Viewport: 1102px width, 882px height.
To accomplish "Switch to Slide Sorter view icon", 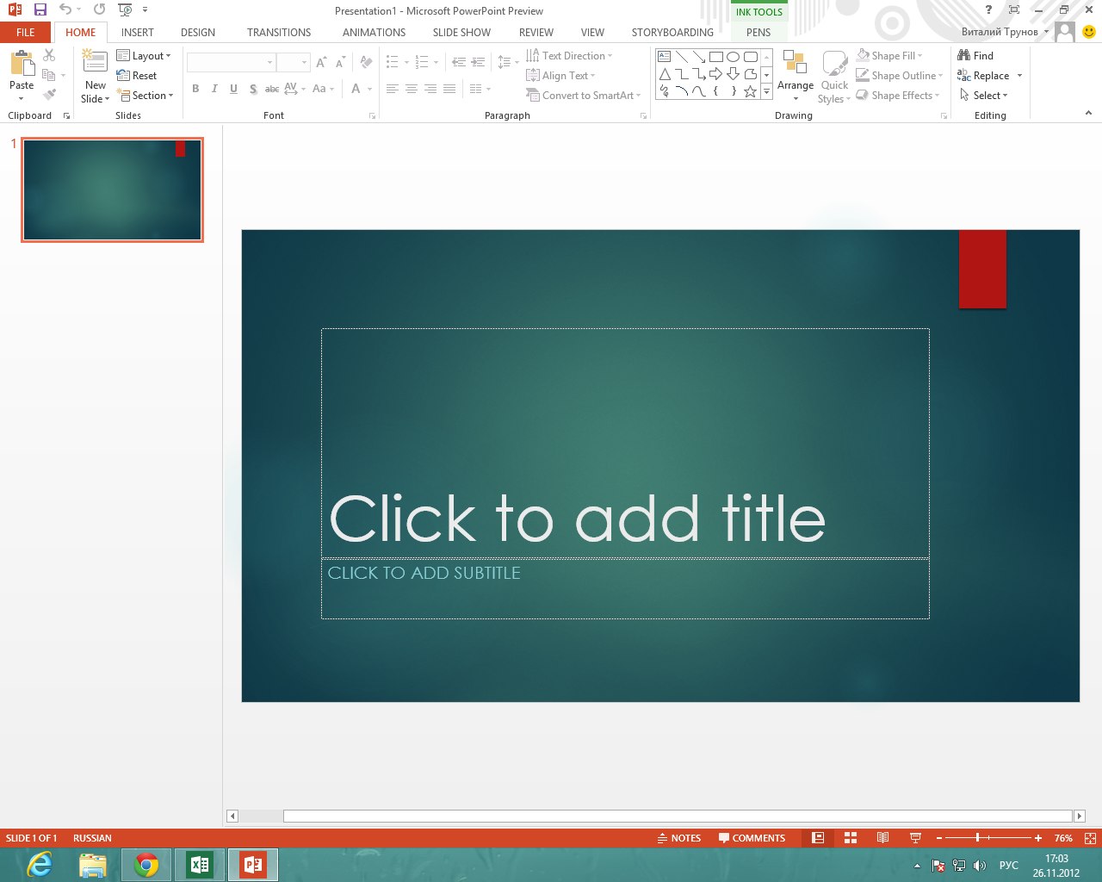I will click(851, 837).
